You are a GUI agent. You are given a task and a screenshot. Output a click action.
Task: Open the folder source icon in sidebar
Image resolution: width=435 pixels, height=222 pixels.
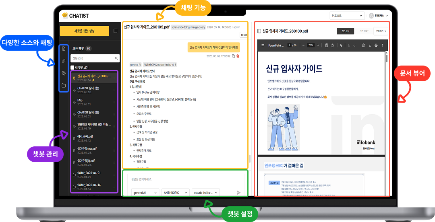coord(64,85)
